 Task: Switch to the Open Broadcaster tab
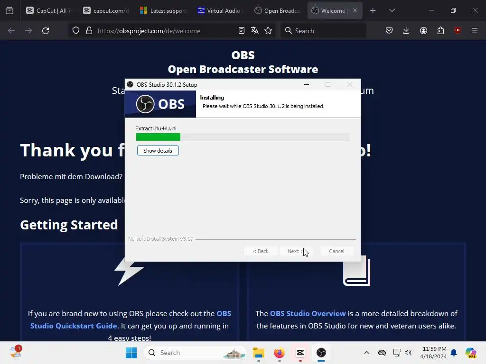click(x=277, y=10)
